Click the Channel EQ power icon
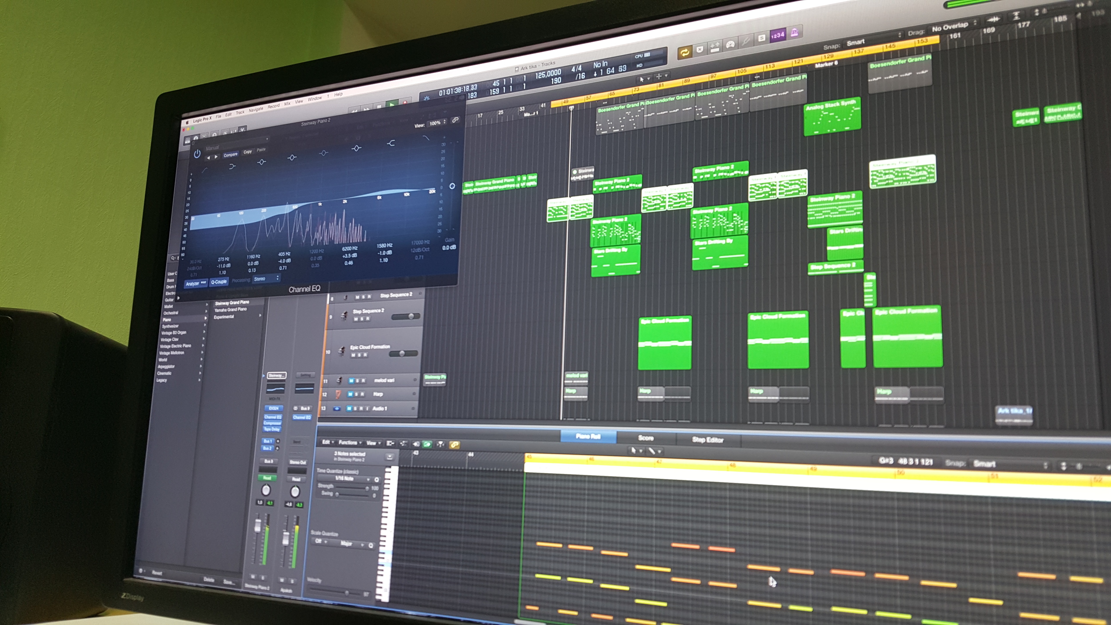Image resolution: width=1111 pixels, height=625 pixels. (x=197, y=154)
